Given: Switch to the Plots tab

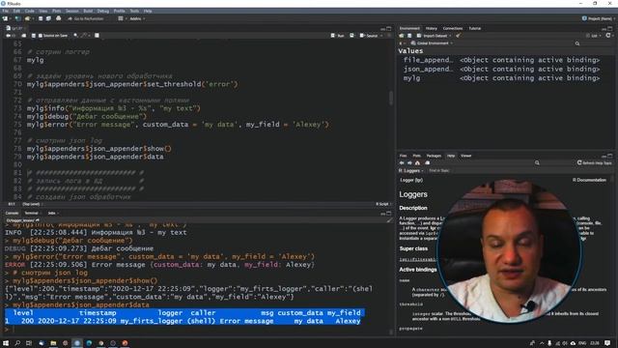Looking at the screenshot, I should pos(416,156).
